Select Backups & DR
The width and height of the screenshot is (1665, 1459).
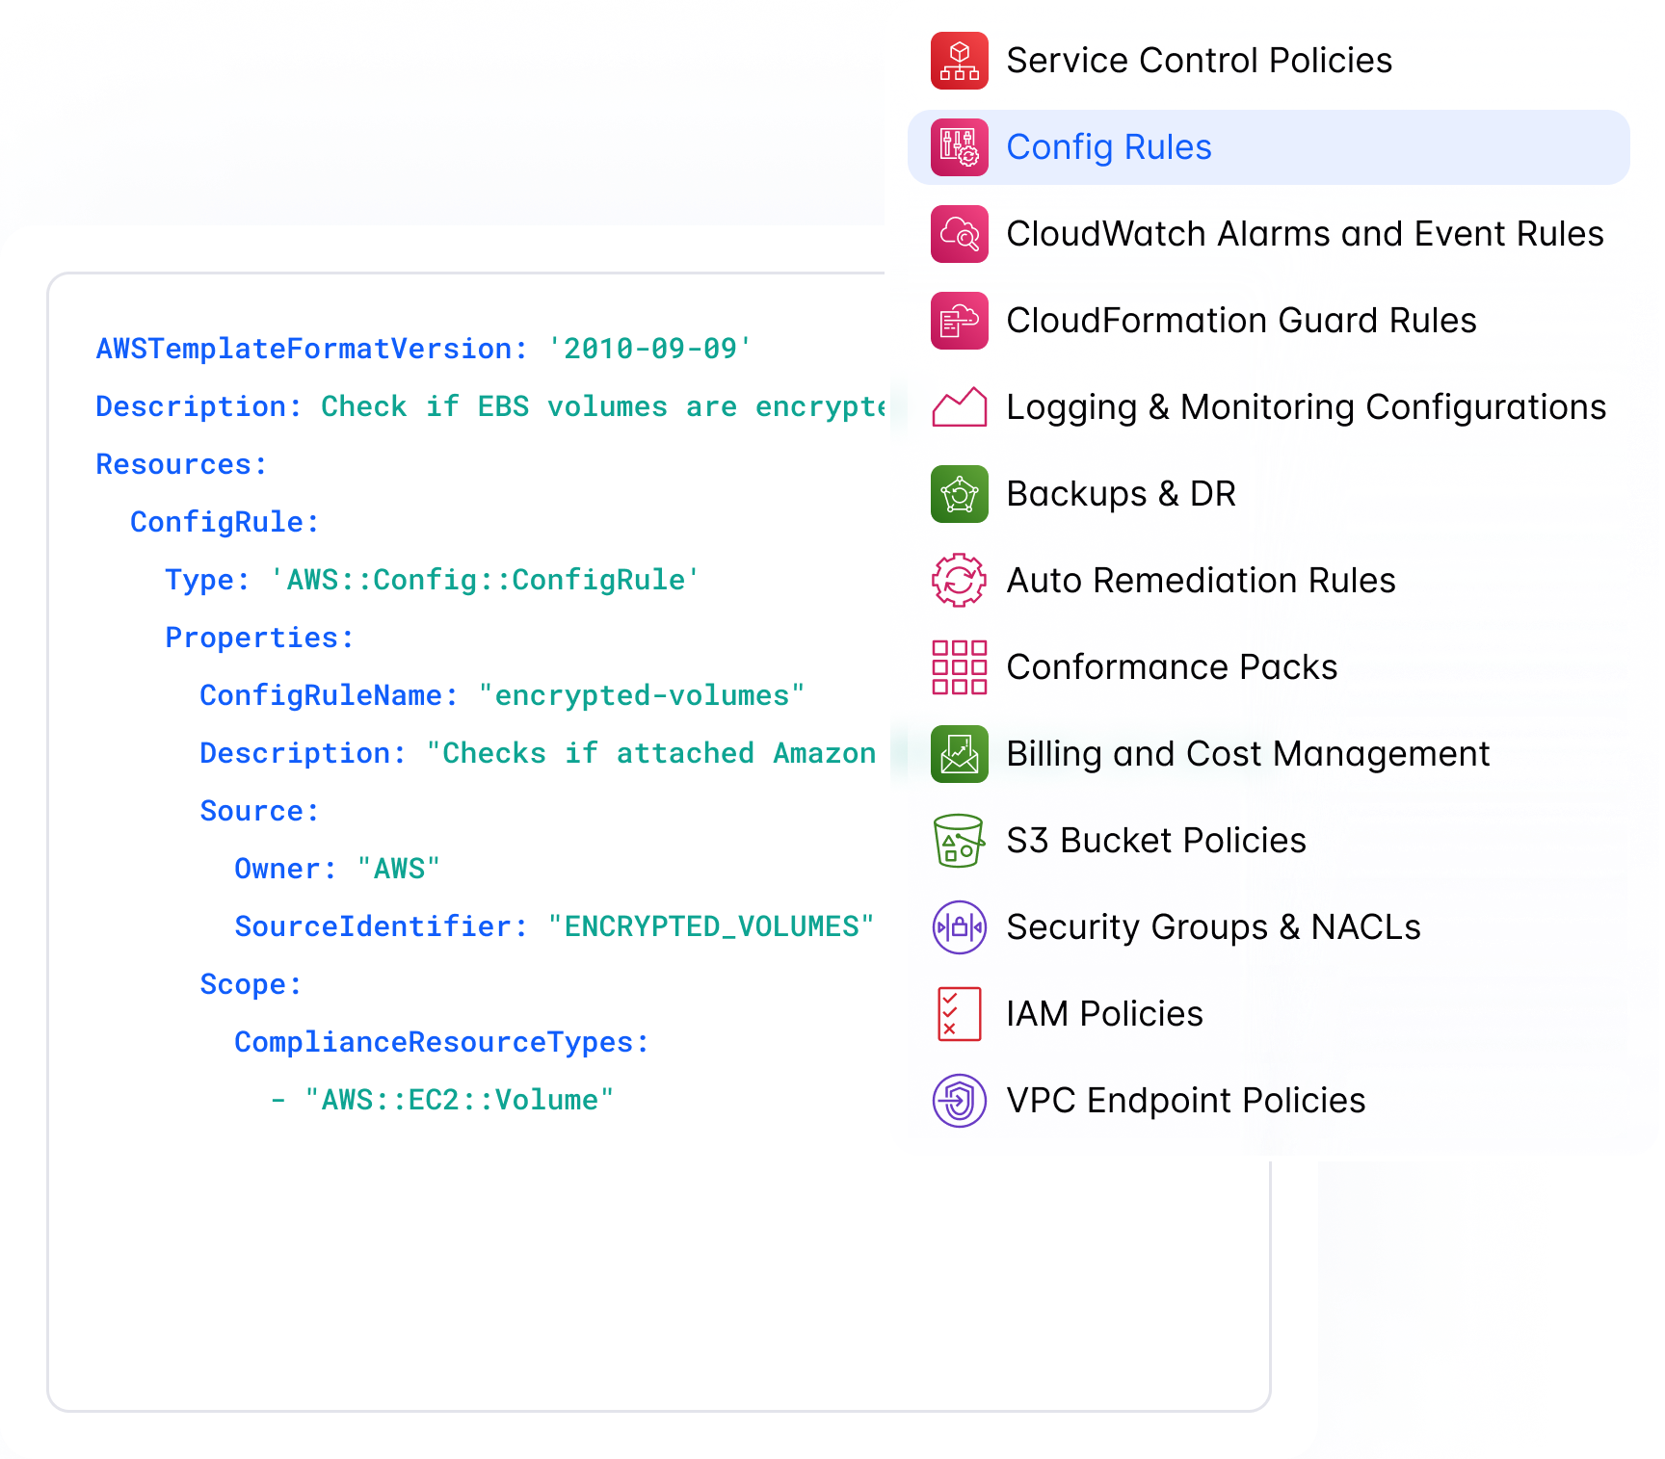(x=1268, y=494)
